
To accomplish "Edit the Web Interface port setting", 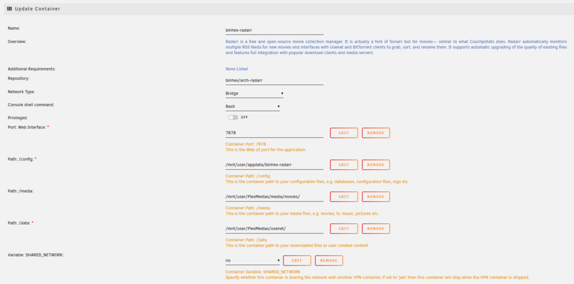I will [344, 133].
